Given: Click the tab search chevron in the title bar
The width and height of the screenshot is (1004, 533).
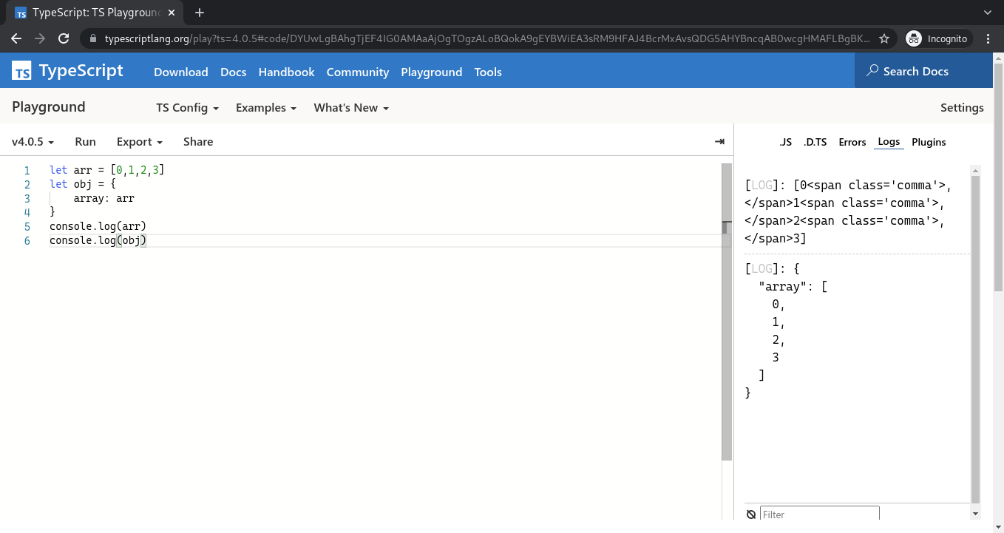Looking at the screenshot, I should 988,13.
